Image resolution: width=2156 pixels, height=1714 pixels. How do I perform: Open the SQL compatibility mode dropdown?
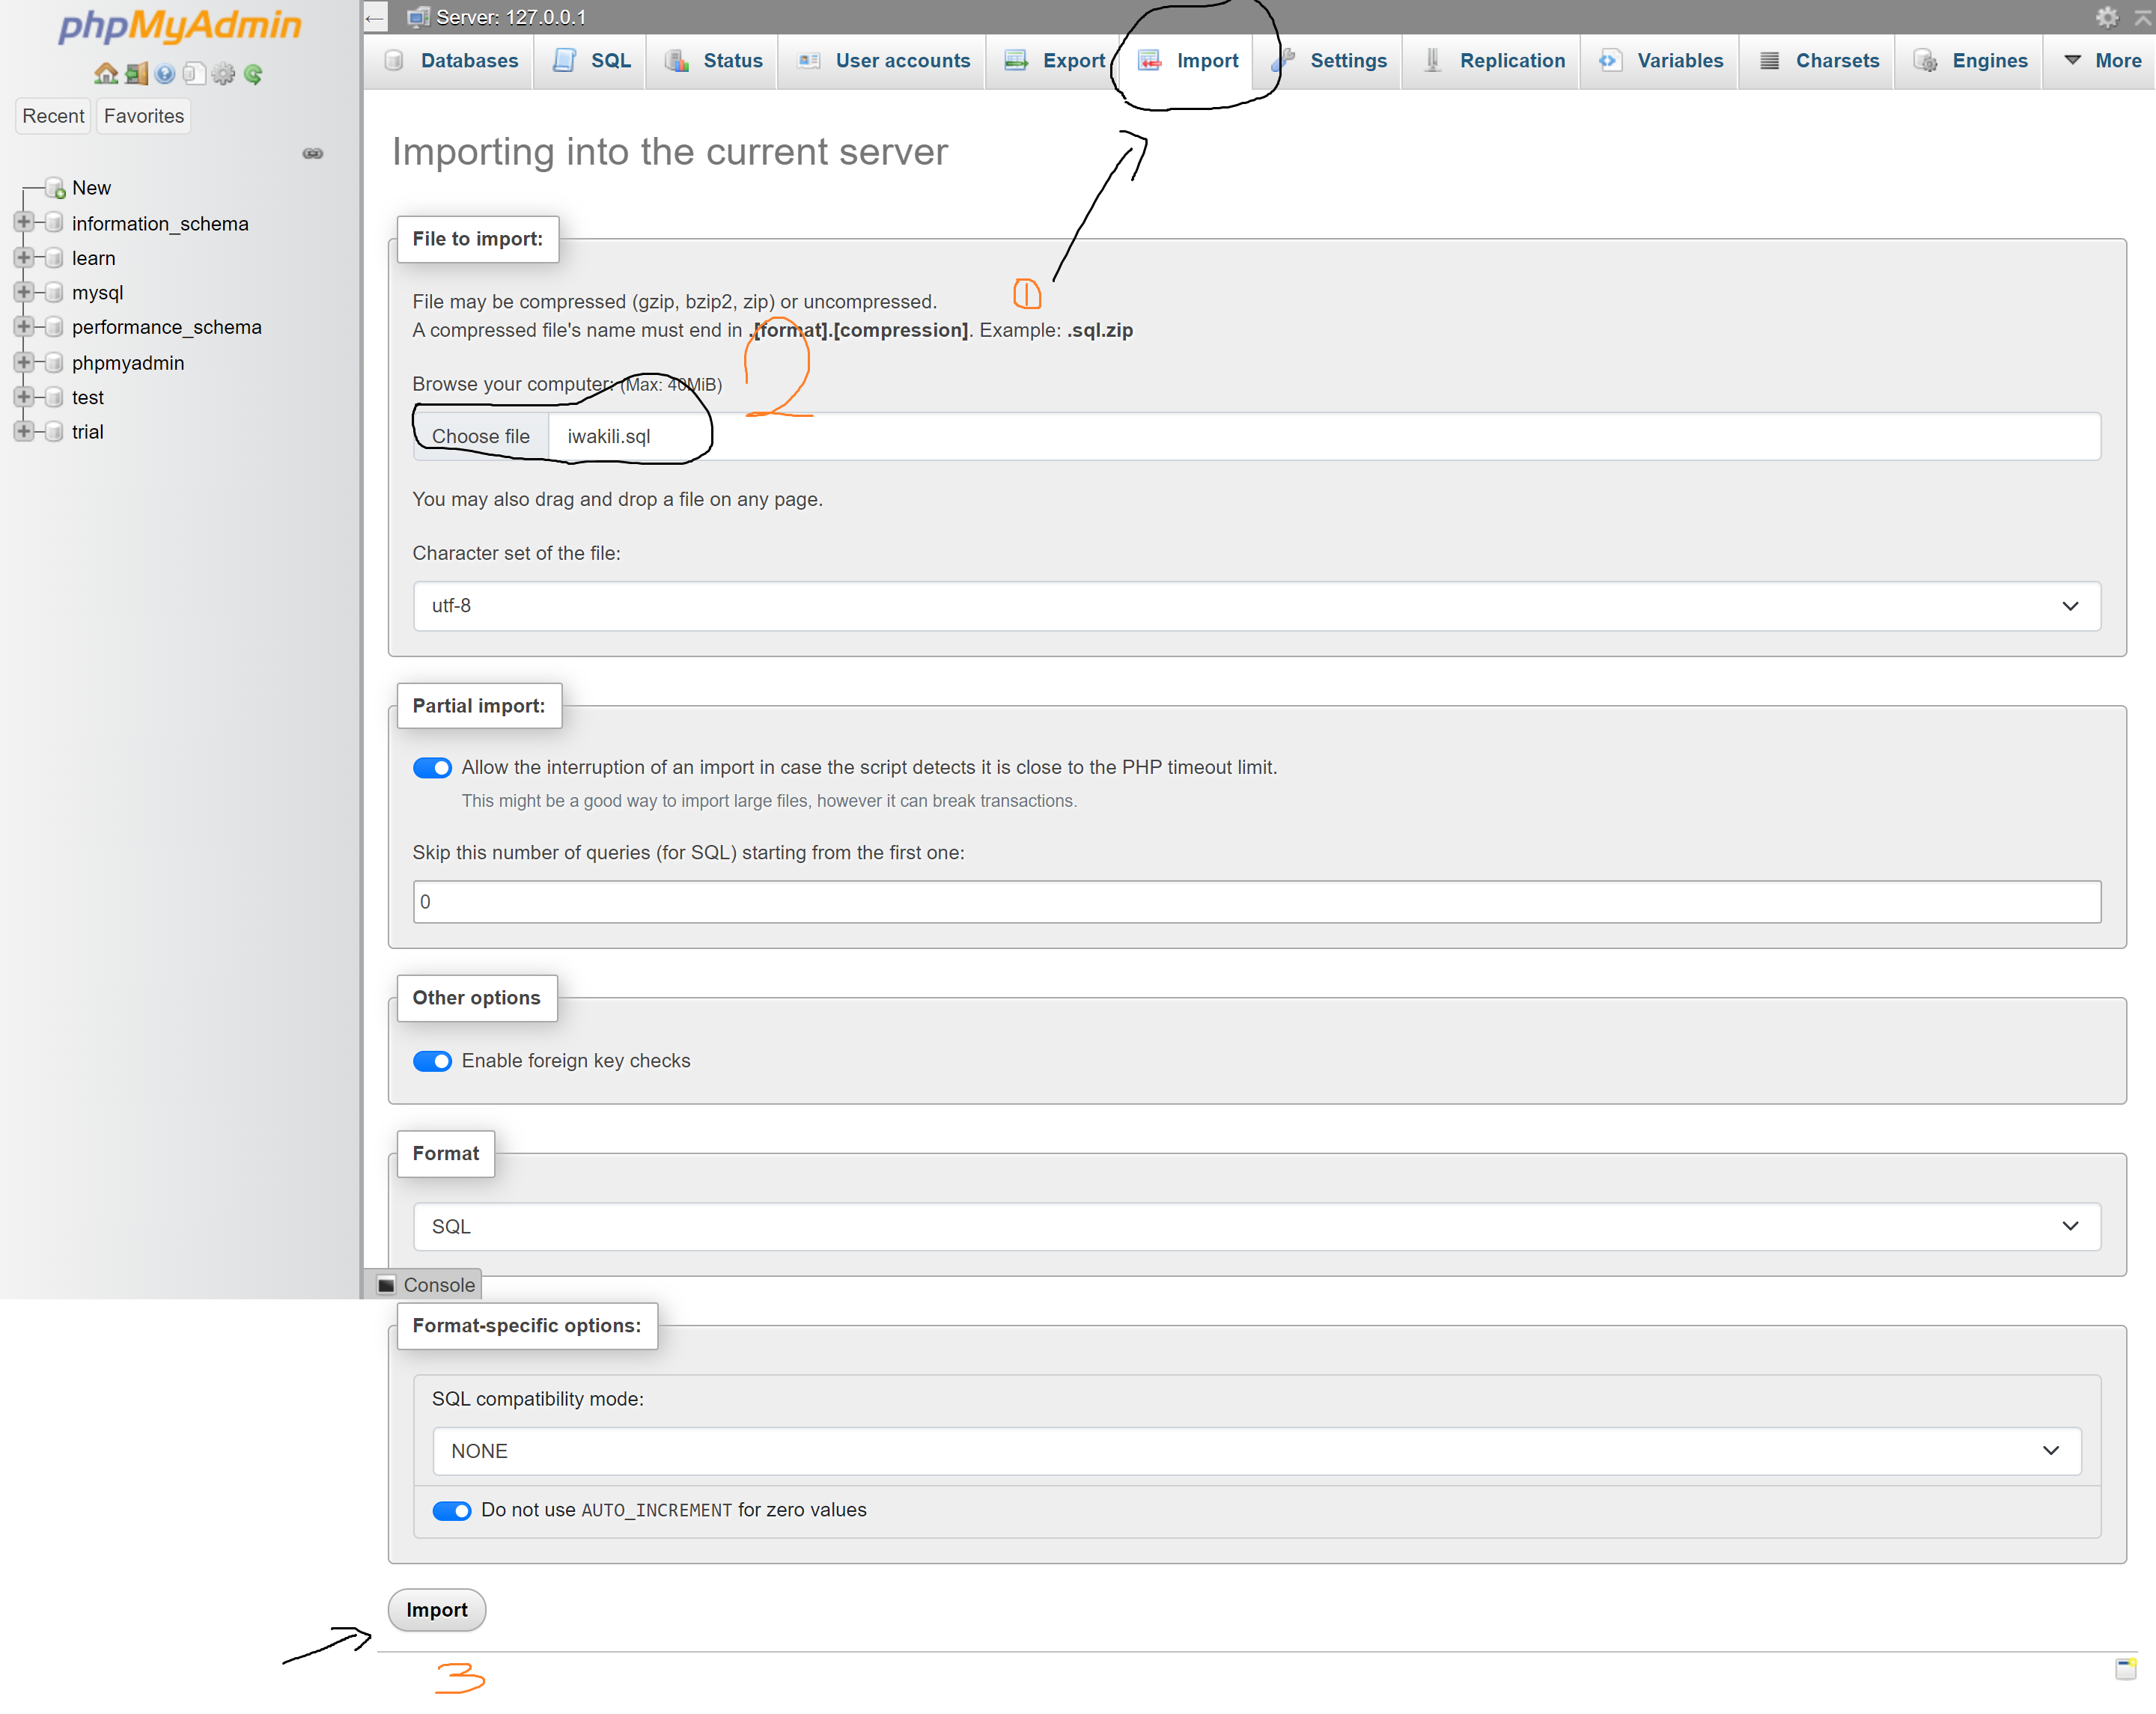1255,1450
